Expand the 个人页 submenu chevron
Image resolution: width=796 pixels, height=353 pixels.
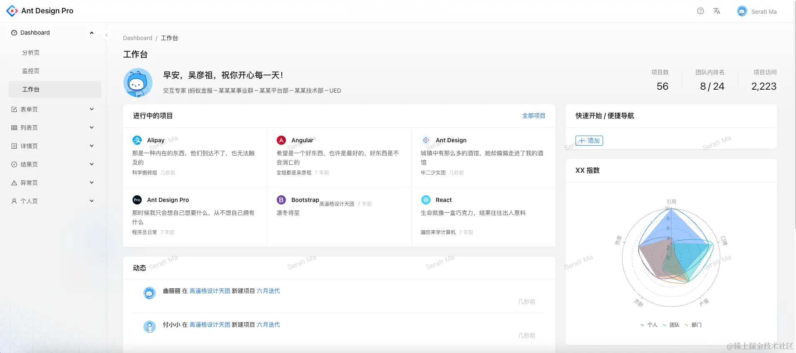tap(92, 201)
